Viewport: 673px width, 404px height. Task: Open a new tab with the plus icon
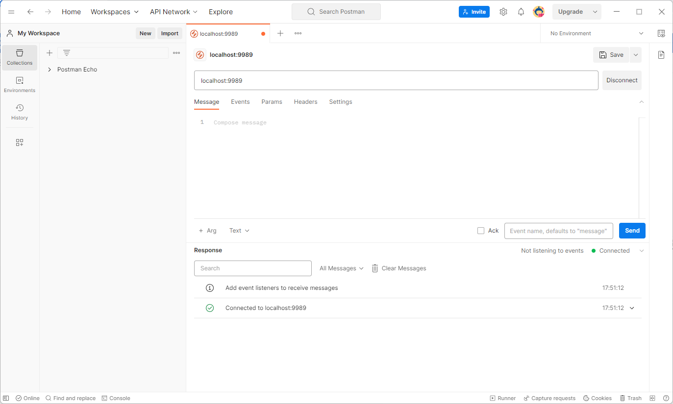click(280, 33)
